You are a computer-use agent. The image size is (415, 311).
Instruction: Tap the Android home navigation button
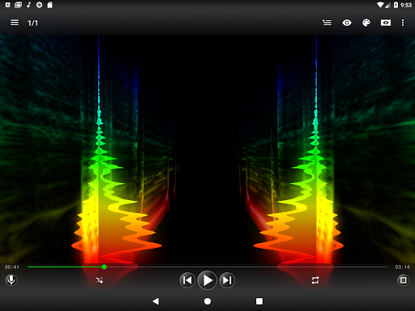point(207,301)
